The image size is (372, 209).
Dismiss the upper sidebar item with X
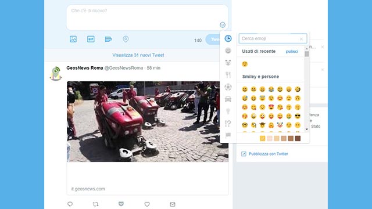coord(323,47)
